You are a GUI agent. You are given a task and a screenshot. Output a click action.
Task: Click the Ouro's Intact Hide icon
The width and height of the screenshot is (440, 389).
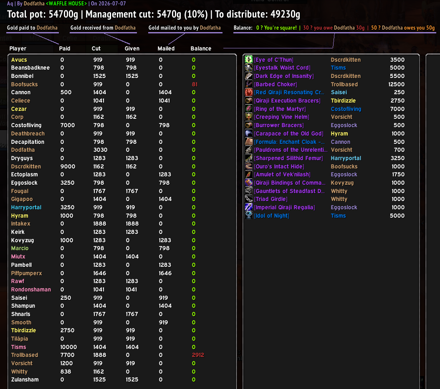pos(249,166)
